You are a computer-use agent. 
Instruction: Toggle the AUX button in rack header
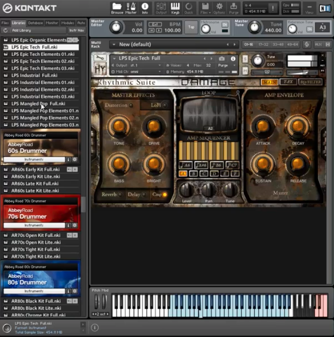(x=318, y=45)
